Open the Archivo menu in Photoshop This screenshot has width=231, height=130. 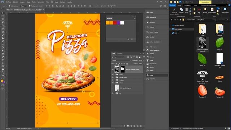click(x=9, y=2)
